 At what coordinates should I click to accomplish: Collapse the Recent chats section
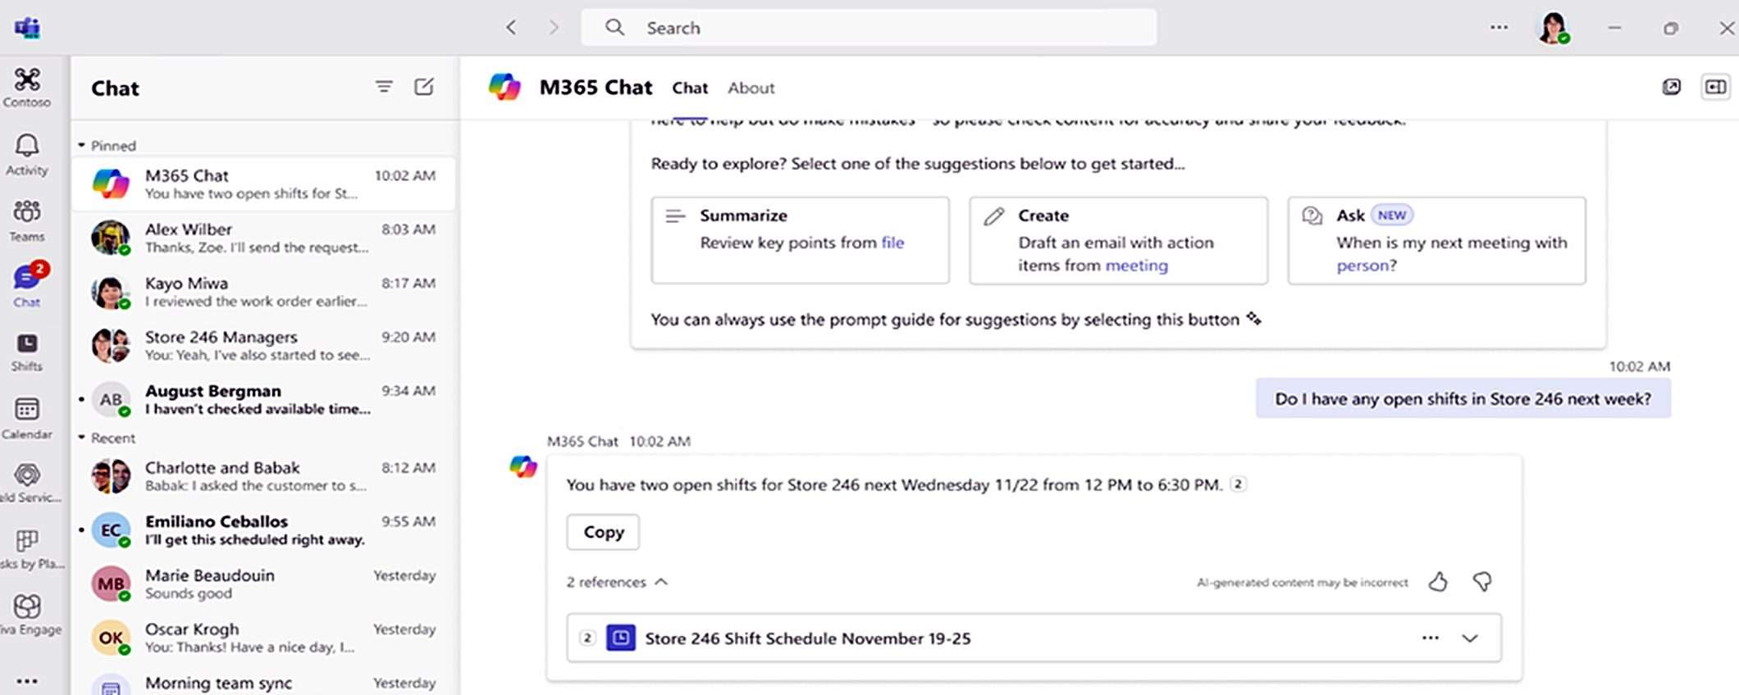click(82, 438)
